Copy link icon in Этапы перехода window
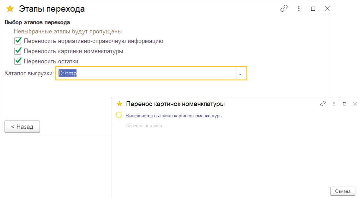This screenshot has width=358, height=198. (x=284, y=9)
